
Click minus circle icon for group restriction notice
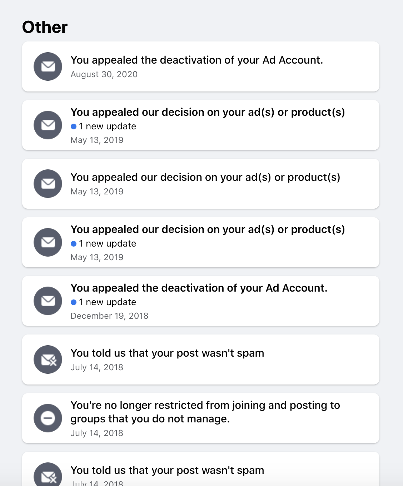pos(48,418)
